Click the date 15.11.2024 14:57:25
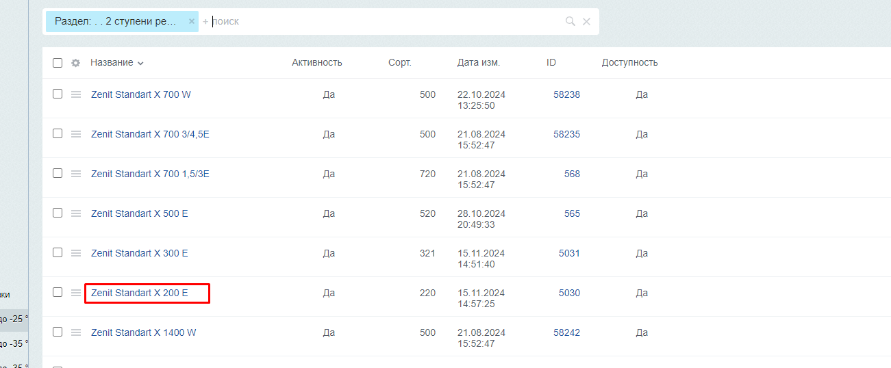 click(x=481, y=298)
